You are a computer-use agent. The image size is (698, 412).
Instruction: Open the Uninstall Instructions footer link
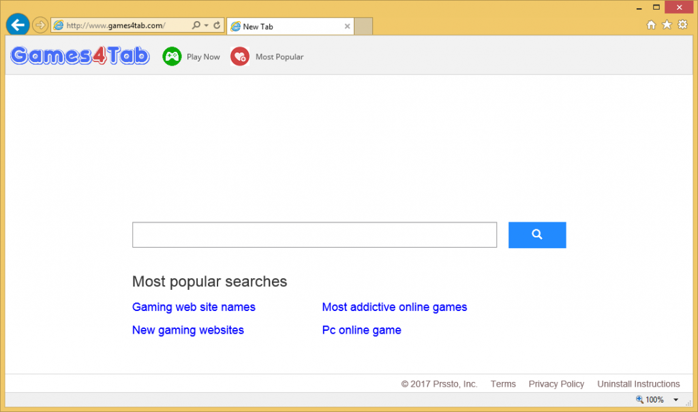(638, 384)
